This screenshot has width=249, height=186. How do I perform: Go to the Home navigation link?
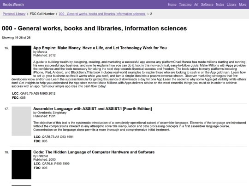[172, 5]
